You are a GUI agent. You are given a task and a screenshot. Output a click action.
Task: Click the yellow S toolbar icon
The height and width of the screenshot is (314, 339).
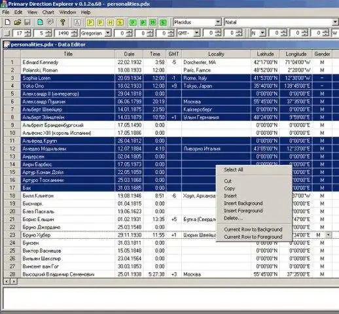click(120, 22)
